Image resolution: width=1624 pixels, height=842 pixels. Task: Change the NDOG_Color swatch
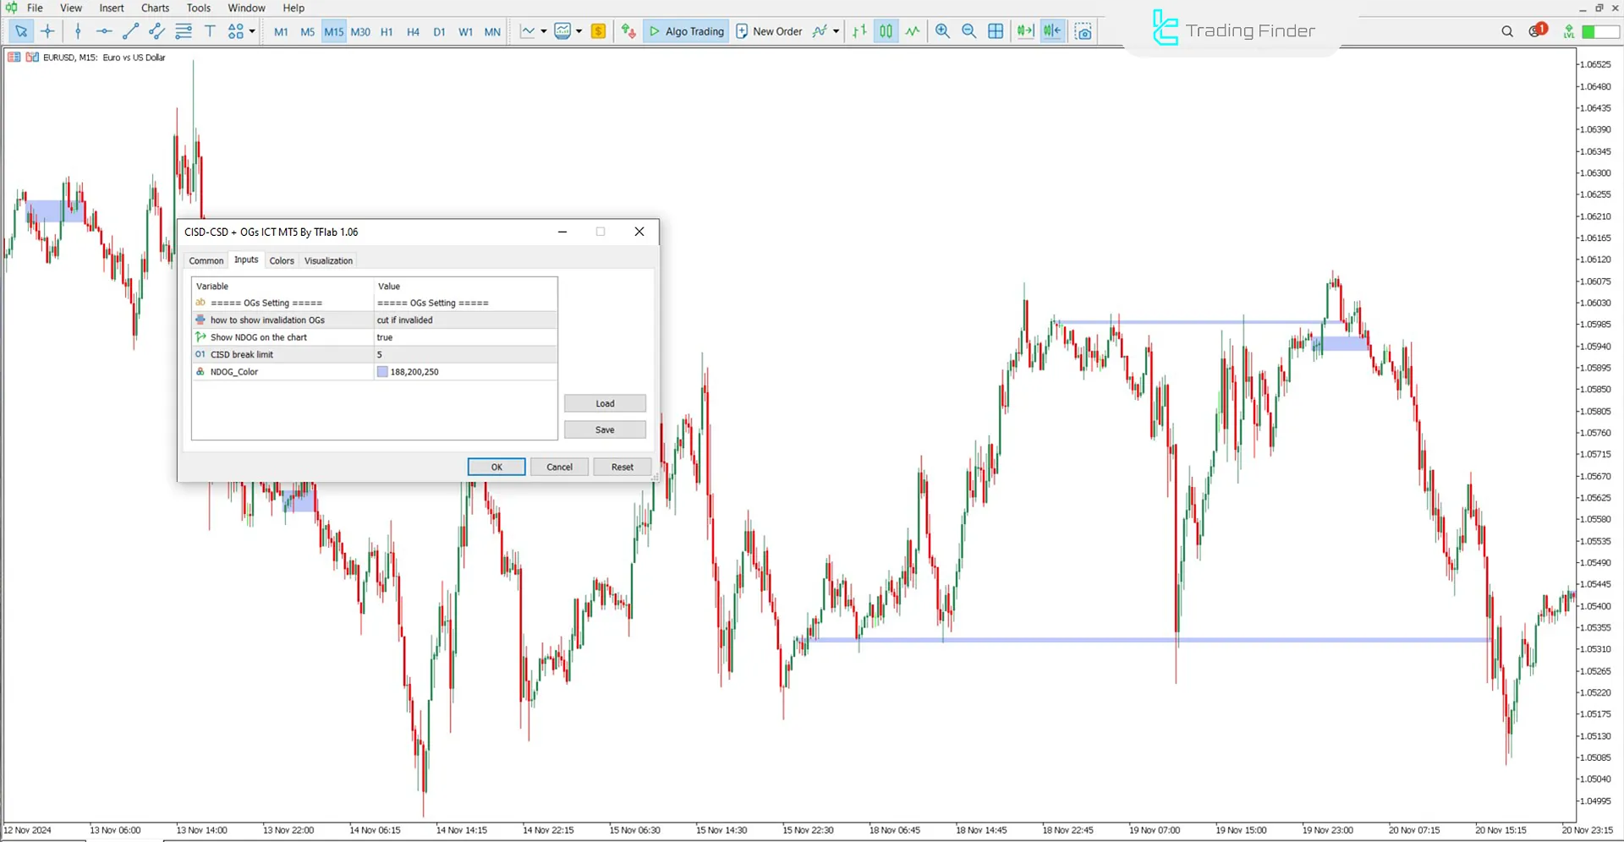(382, 371)
